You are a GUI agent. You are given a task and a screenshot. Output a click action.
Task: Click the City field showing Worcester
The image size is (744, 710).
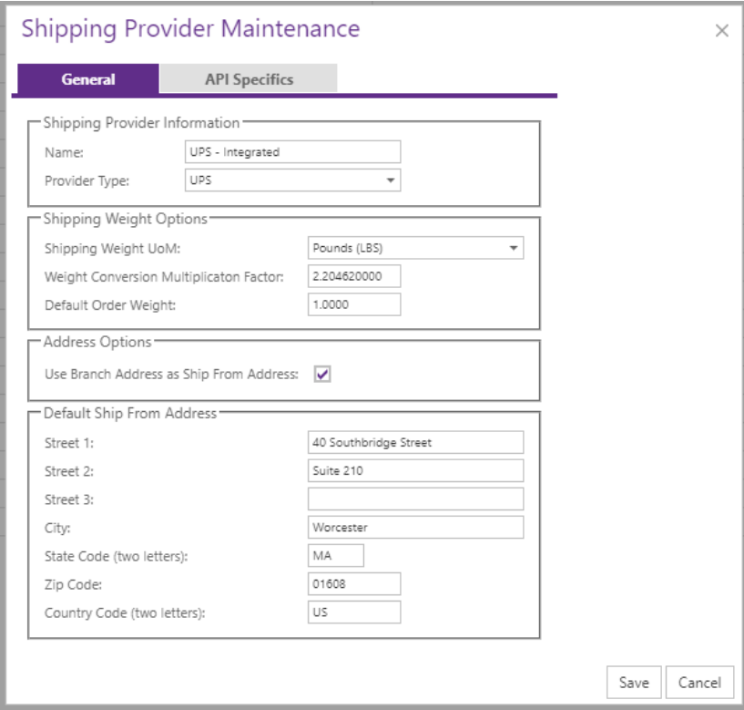[x=415, y=527]
